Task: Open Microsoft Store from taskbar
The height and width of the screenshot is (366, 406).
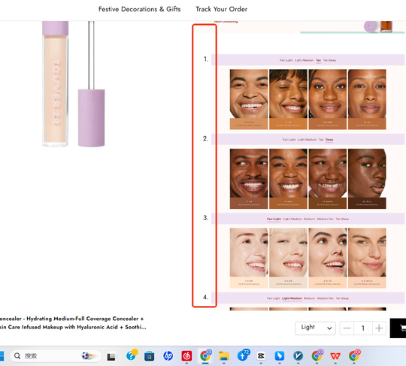Action: [x=149, y=356]
